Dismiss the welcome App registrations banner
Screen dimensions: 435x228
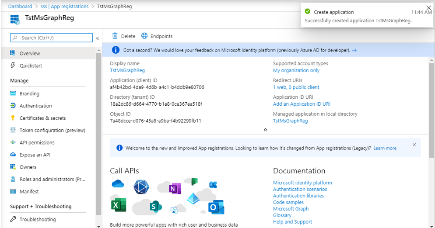pyautogui.click(x=414, y=145)
